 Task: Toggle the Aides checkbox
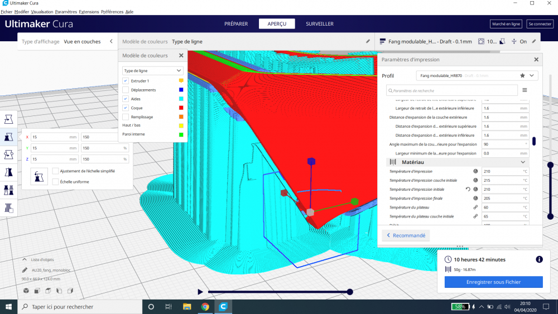click(x=126, y=99)
